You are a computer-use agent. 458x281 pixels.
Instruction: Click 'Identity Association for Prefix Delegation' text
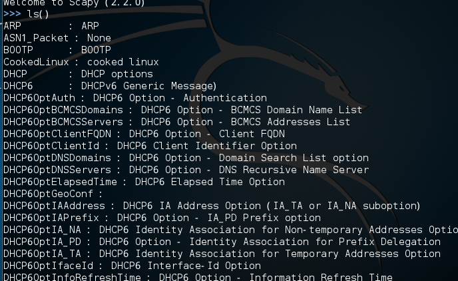(x=315, y=242)
